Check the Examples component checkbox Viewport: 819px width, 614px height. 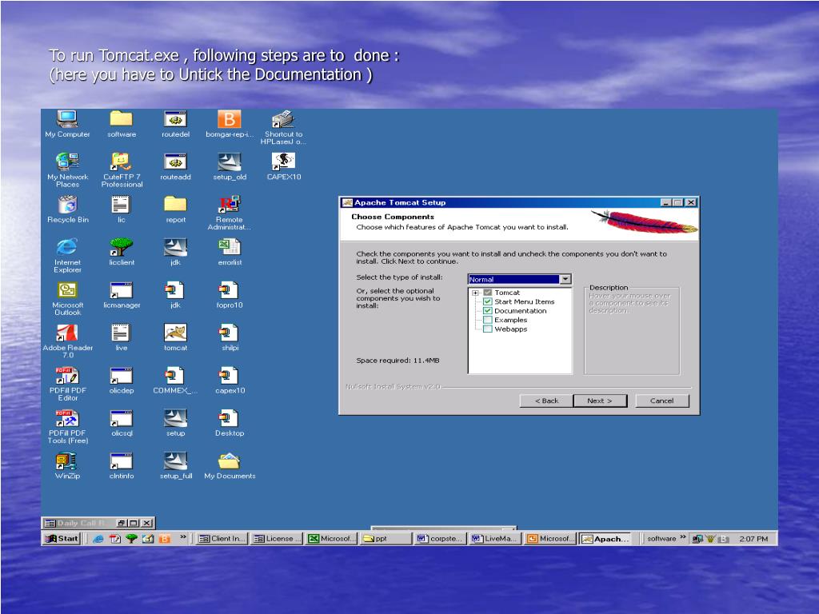(x=488, y=320)
